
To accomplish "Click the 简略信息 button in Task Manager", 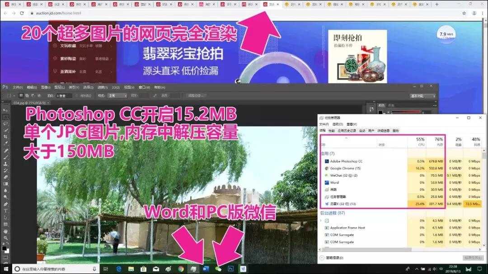I will tap(335, 257).
